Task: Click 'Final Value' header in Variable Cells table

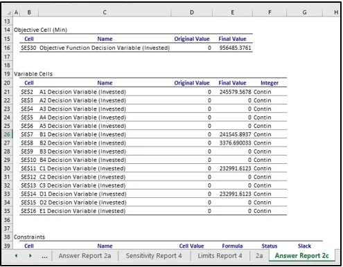Action: pyautogui.click(x=232, y=83)
